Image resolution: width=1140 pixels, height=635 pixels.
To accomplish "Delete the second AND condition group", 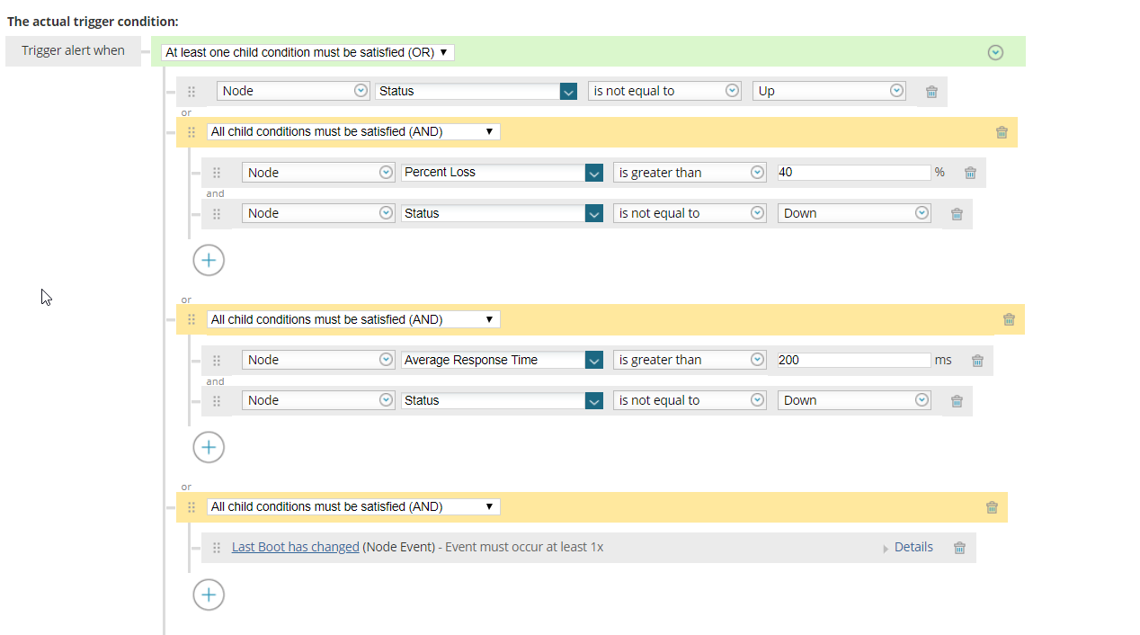I will [x=1009, y=318].
